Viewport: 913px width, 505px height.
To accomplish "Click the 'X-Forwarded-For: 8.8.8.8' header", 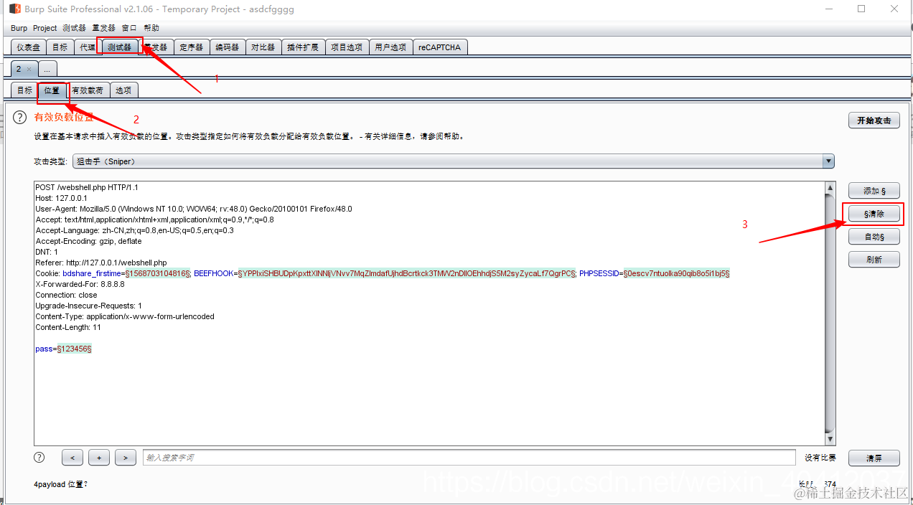I will pos(80,284).
